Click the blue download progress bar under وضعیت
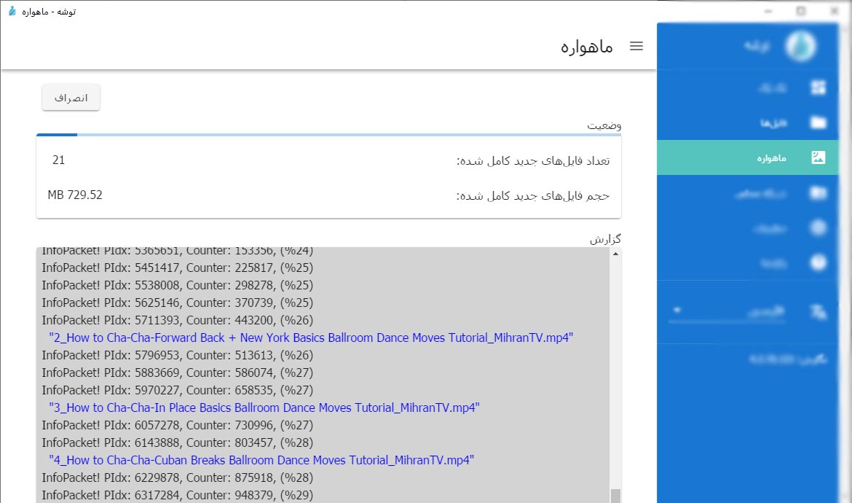This screenshot has width=852, height=503. pos(56,135)
